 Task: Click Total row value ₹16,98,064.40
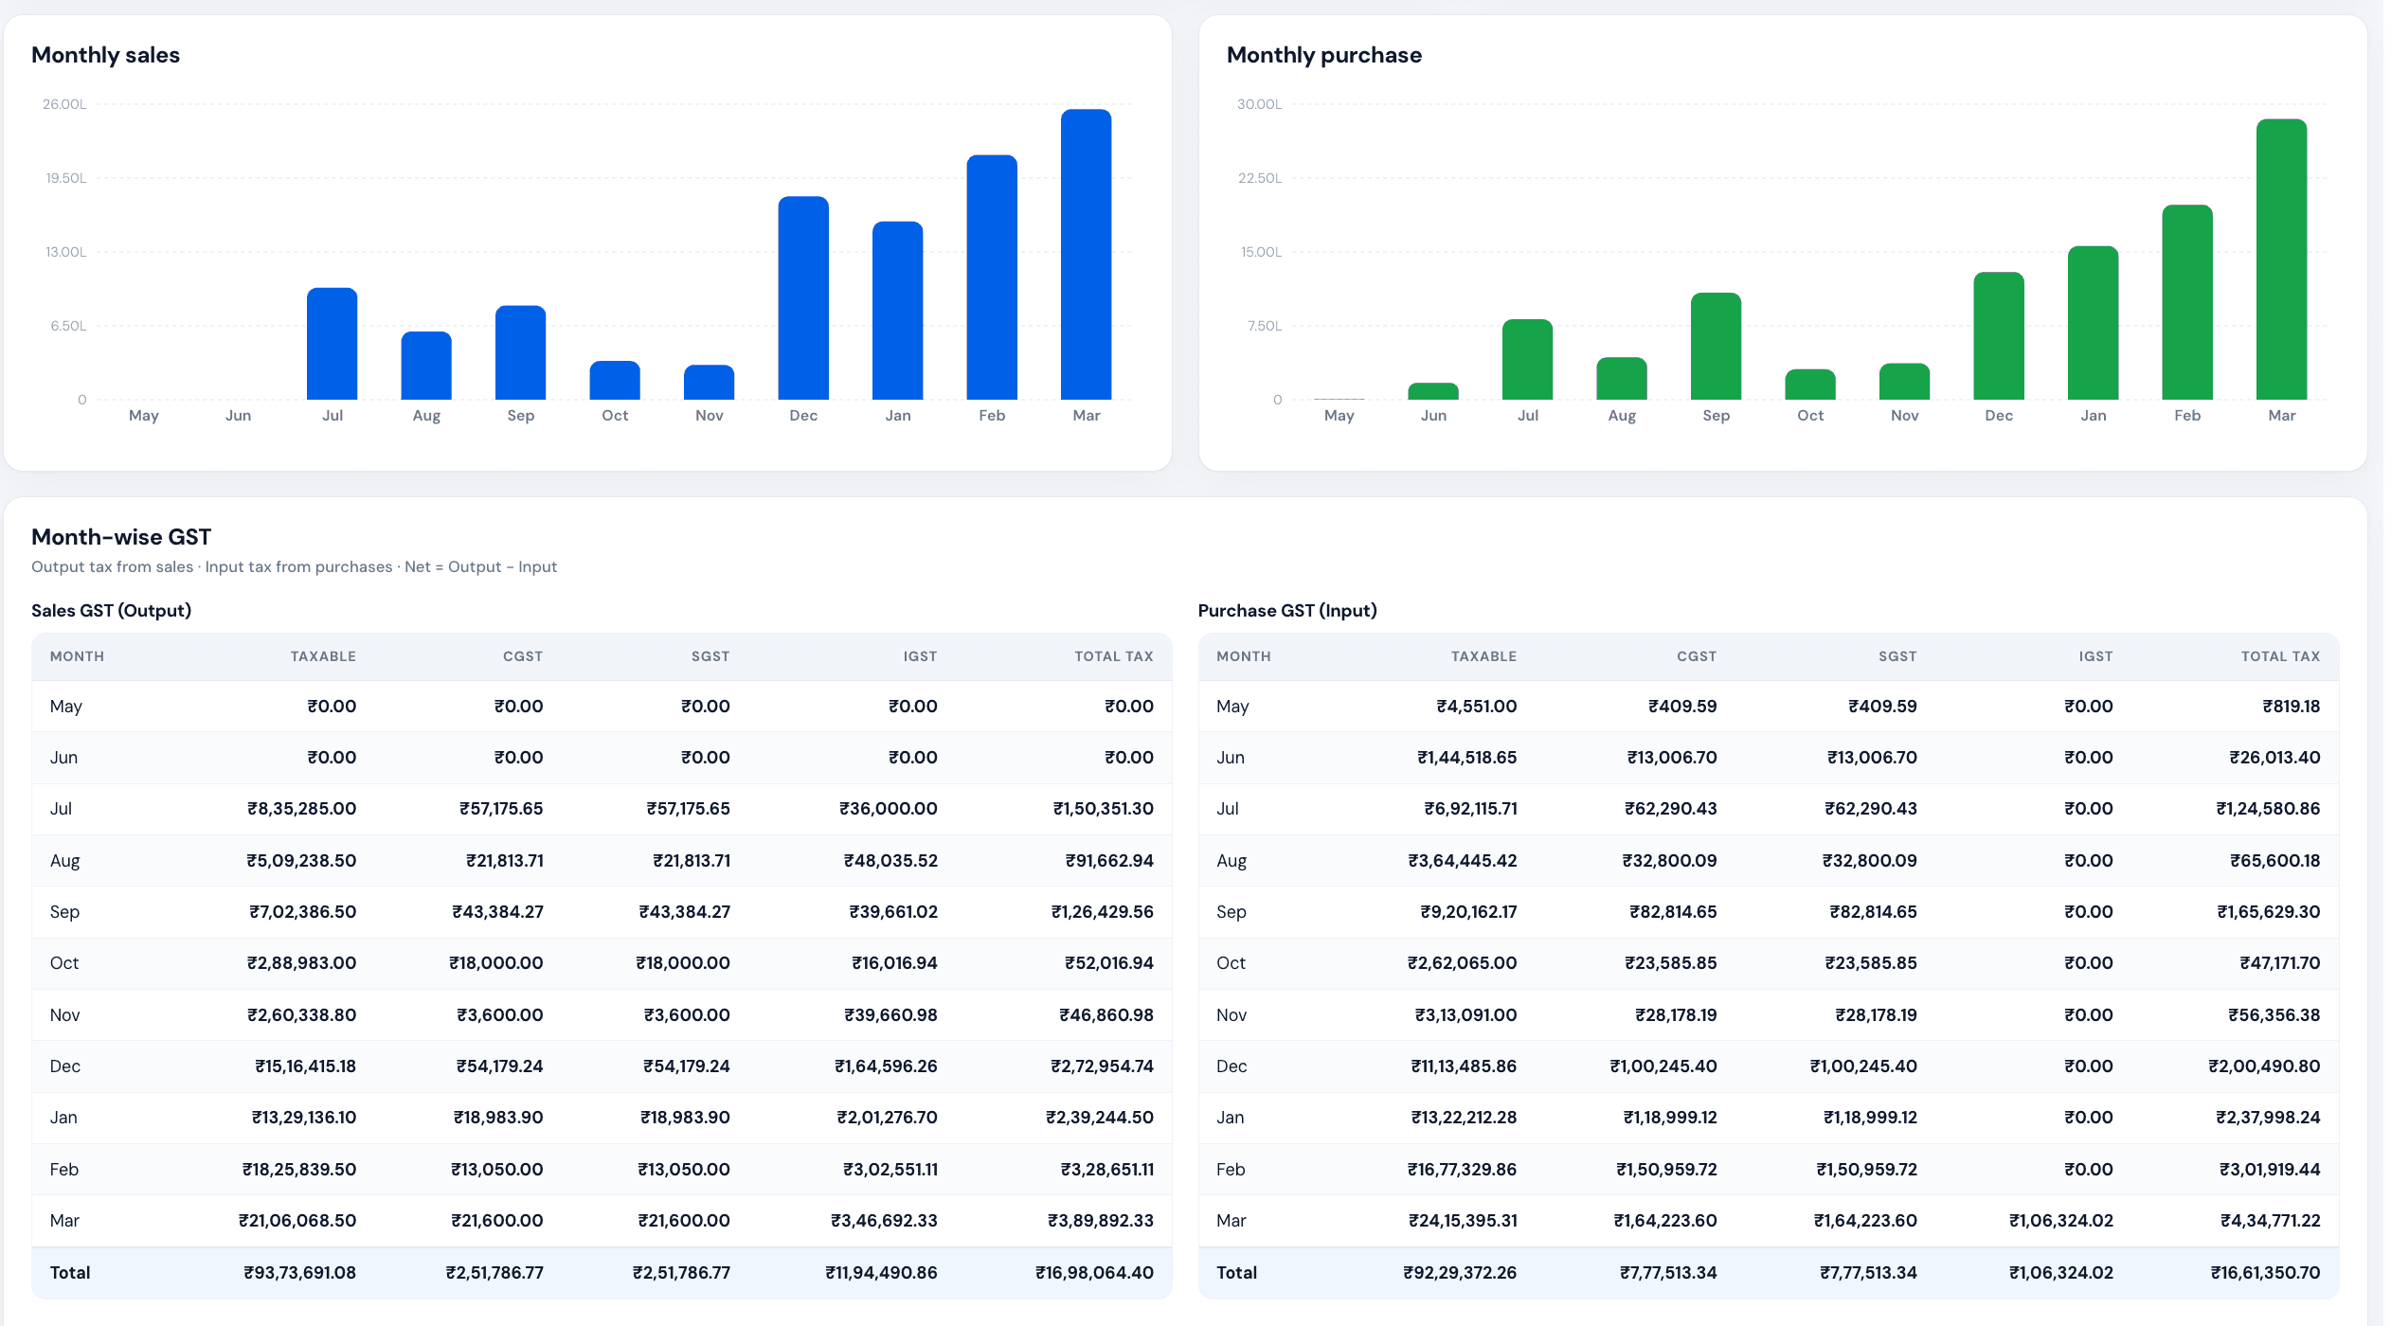click(1094, 1273)
